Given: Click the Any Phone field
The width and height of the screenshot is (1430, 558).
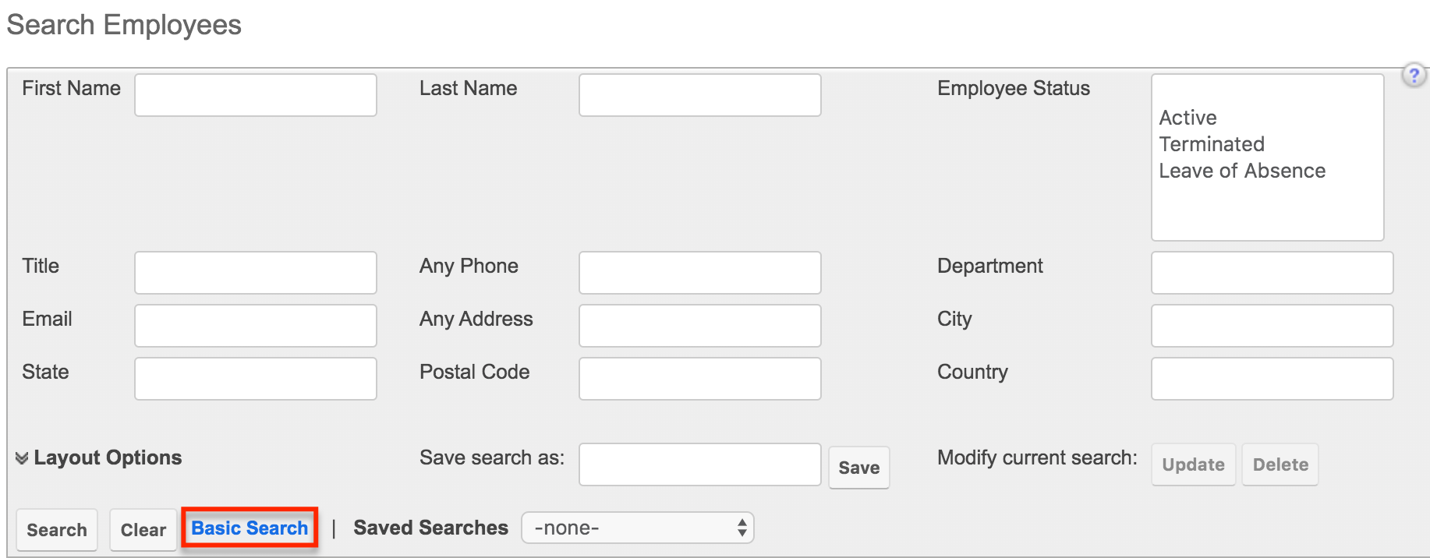Looking at the screenshot, I should click(699, 272).
